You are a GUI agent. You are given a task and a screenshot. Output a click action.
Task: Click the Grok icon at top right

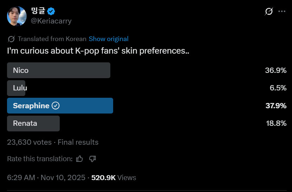[269, 12]
